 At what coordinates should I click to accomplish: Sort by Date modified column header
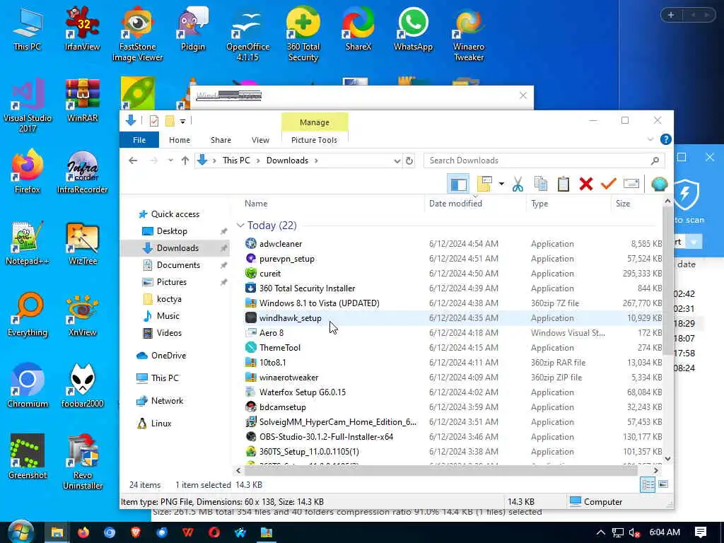point(455,204)
